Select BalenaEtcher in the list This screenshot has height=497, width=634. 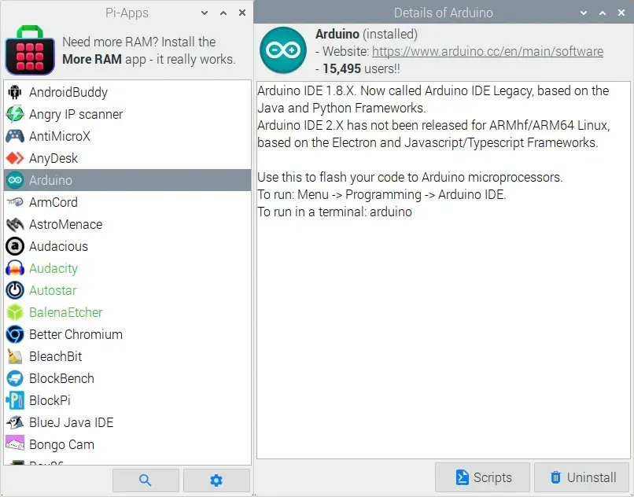click(x=127, y=313)
